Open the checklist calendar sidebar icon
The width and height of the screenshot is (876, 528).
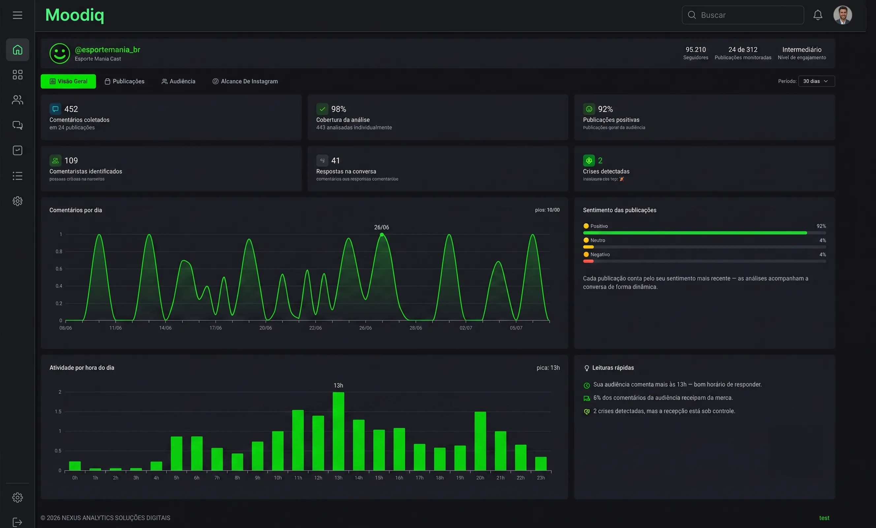tap(17, 150)
